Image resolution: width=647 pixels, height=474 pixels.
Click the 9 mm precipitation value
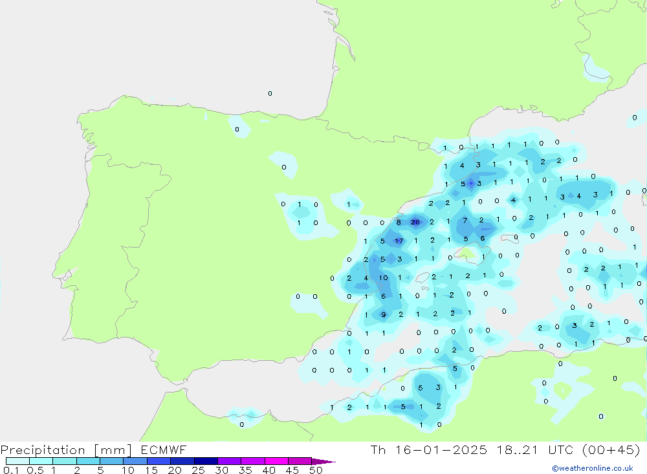tap(384, 315)
